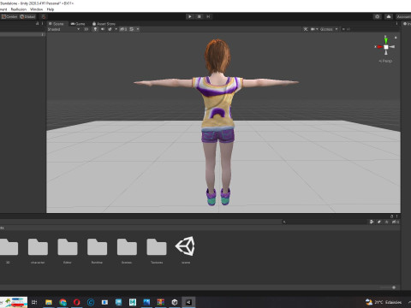The image size is (411, 308).
Task: Toggle the Gizmos button
Action: pyautogui.click(x=326, y=29)
